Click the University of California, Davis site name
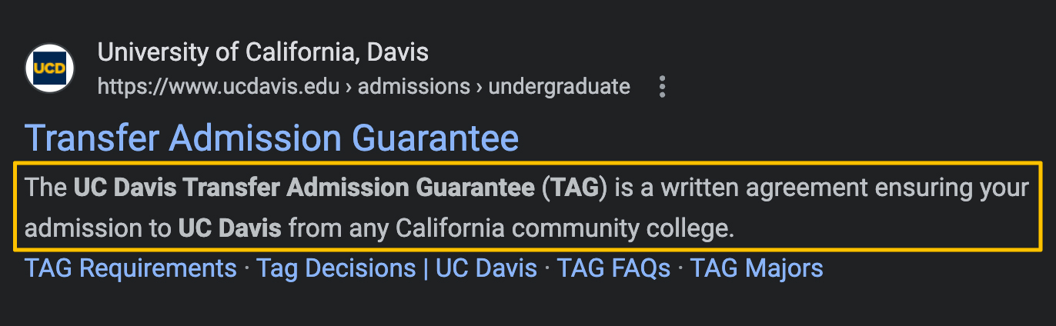This screenshot has height=326, width=1056. [263, 53]
